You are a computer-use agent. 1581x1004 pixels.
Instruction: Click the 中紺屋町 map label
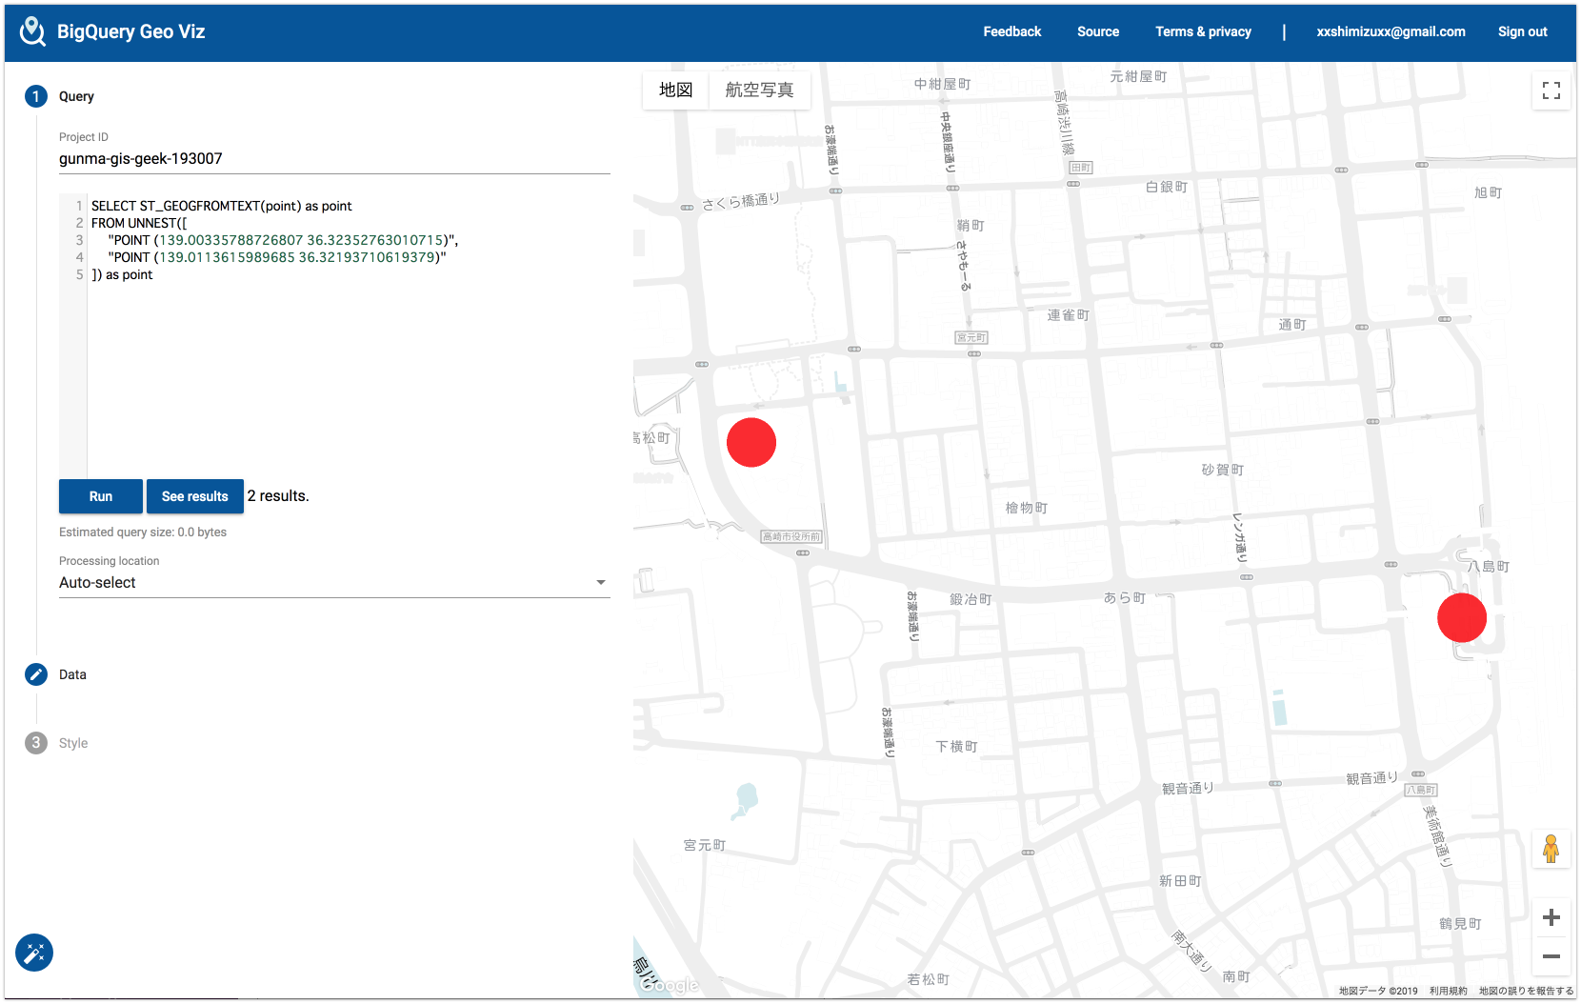[943, 84]
